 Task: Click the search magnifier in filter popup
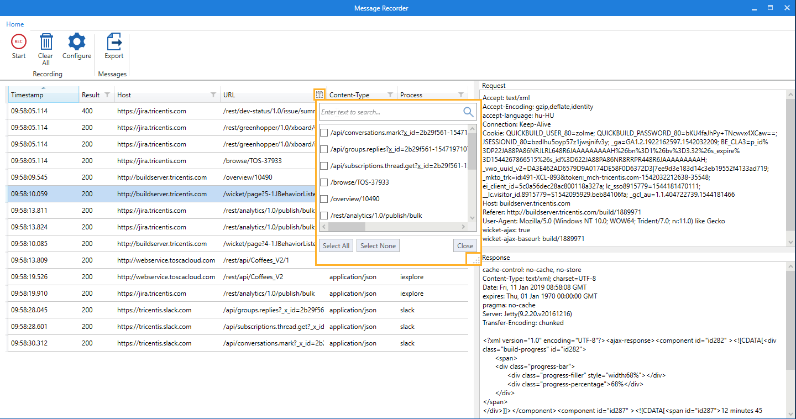pyautogui.click(x=468, y=112)
